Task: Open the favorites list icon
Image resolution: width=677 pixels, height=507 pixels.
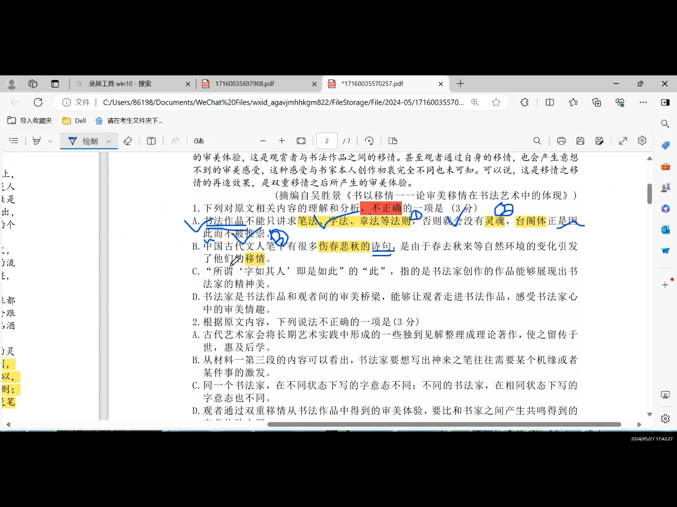Action: coord(573,102)
